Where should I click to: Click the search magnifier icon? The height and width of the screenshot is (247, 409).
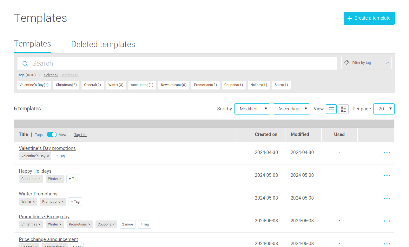point(25,63)
